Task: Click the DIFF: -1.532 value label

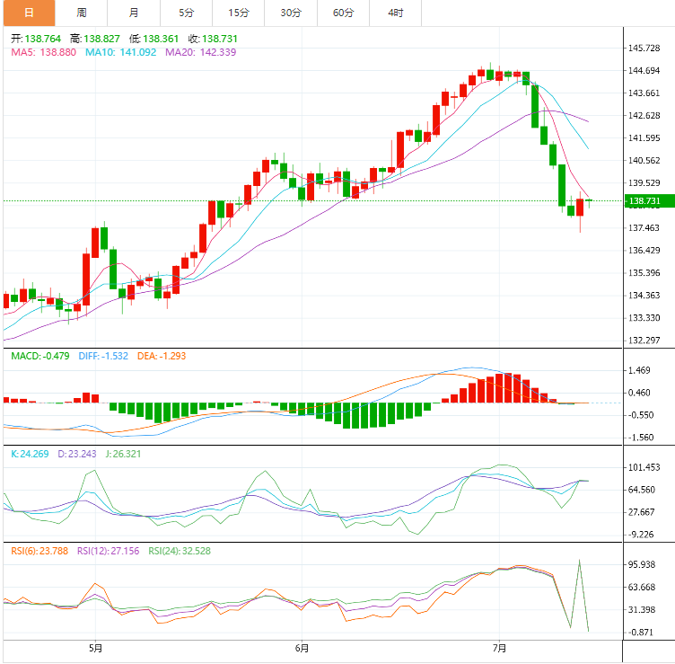Action: (x=104, y=357)
